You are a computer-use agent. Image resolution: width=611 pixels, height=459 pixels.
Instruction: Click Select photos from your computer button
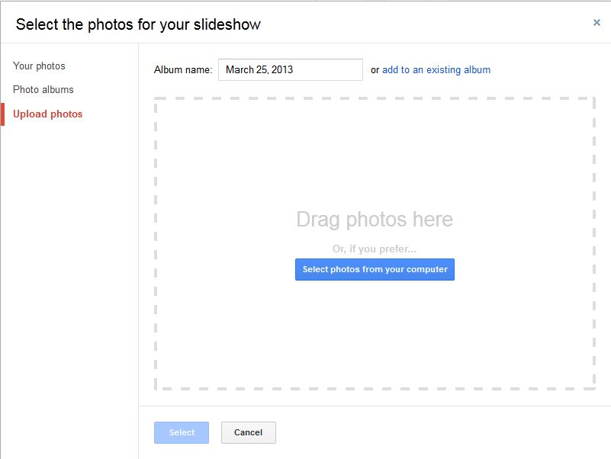375,269
